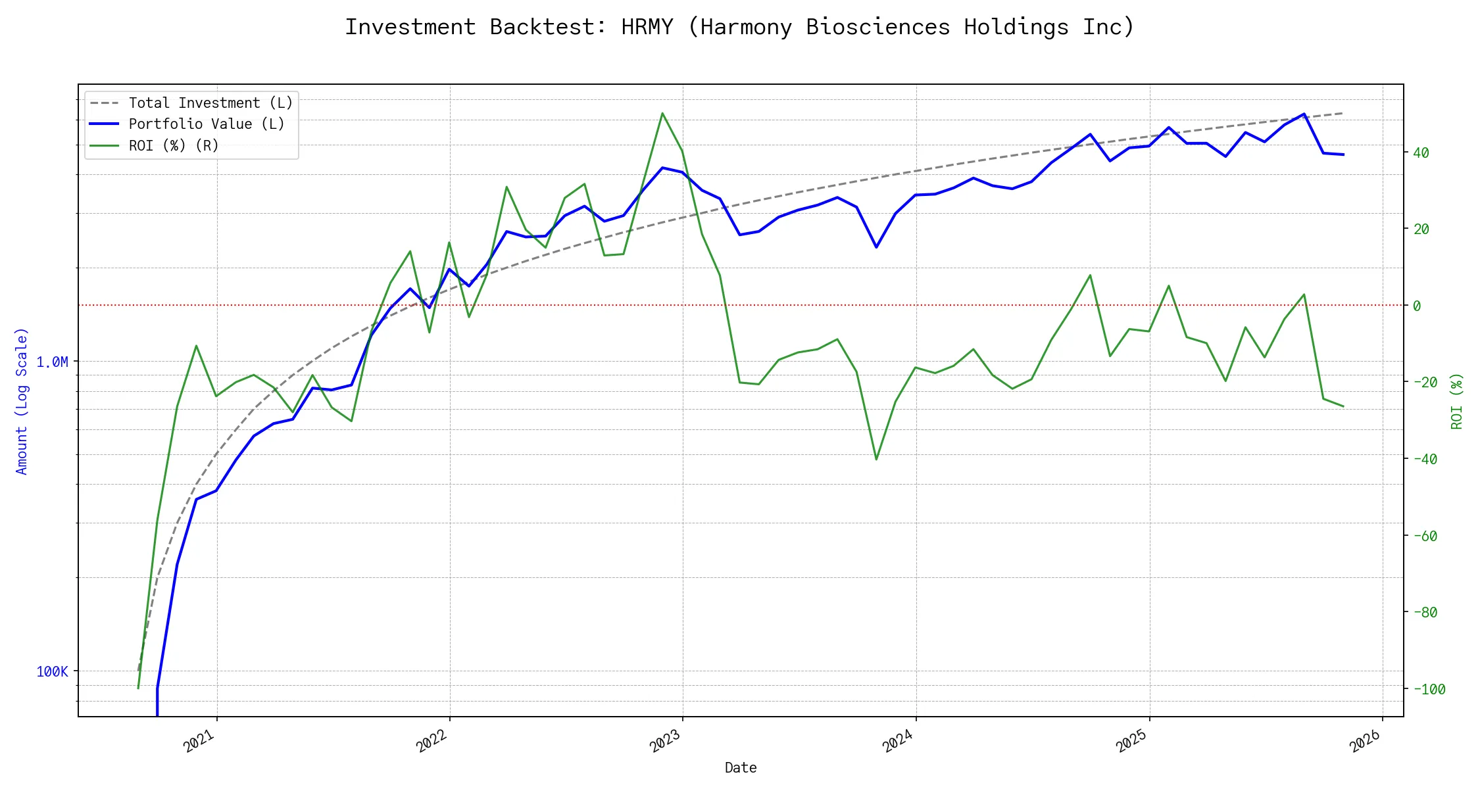Click the 2026 x-axis tick label

click(1364, 742)
